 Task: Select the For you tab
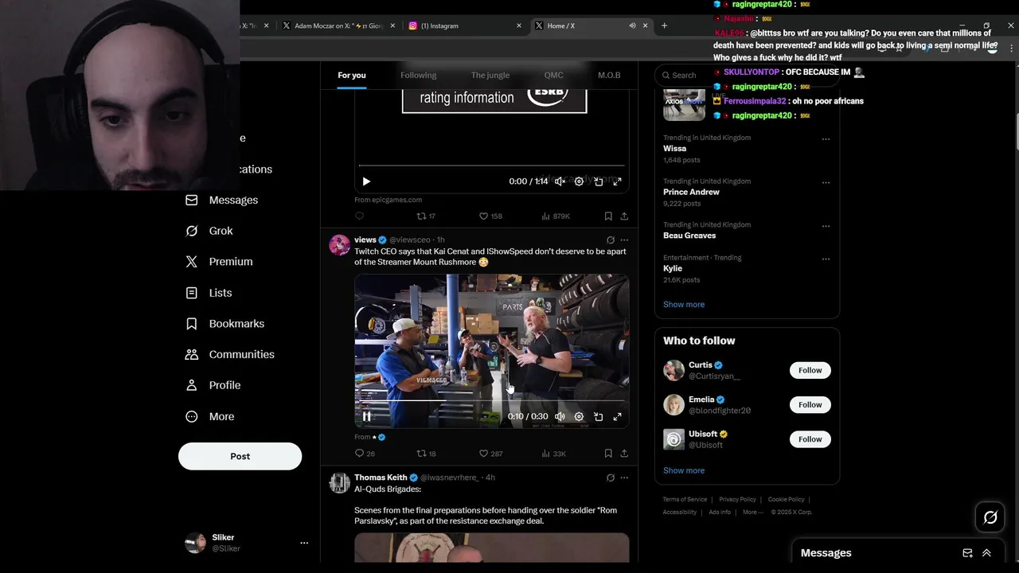coord(352,75)
